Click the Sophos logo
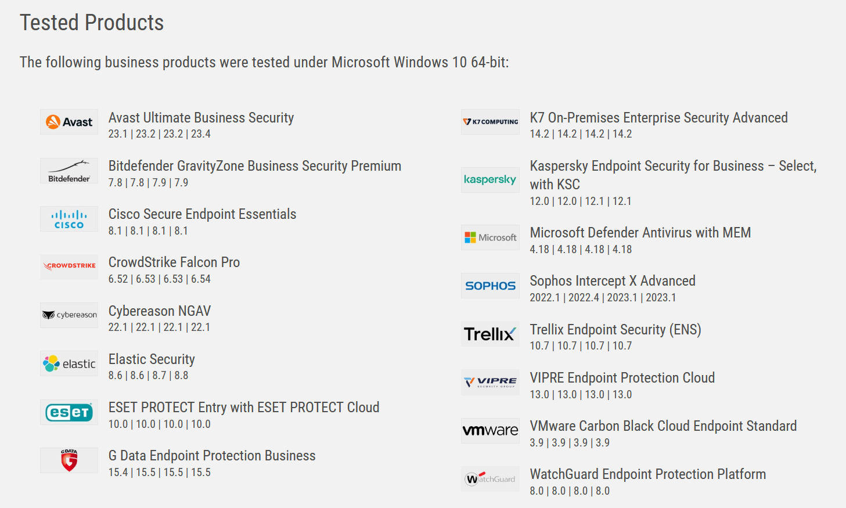This screenshot has width=846, height=508. 490,286
